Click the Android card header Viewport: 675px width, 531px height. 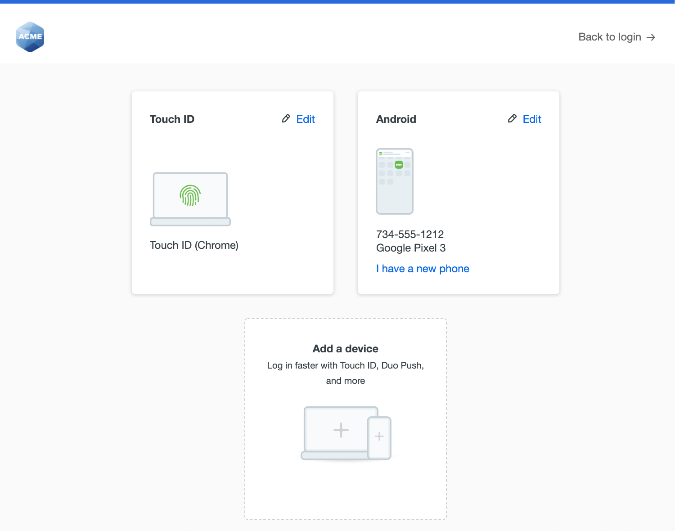(396, 119)
